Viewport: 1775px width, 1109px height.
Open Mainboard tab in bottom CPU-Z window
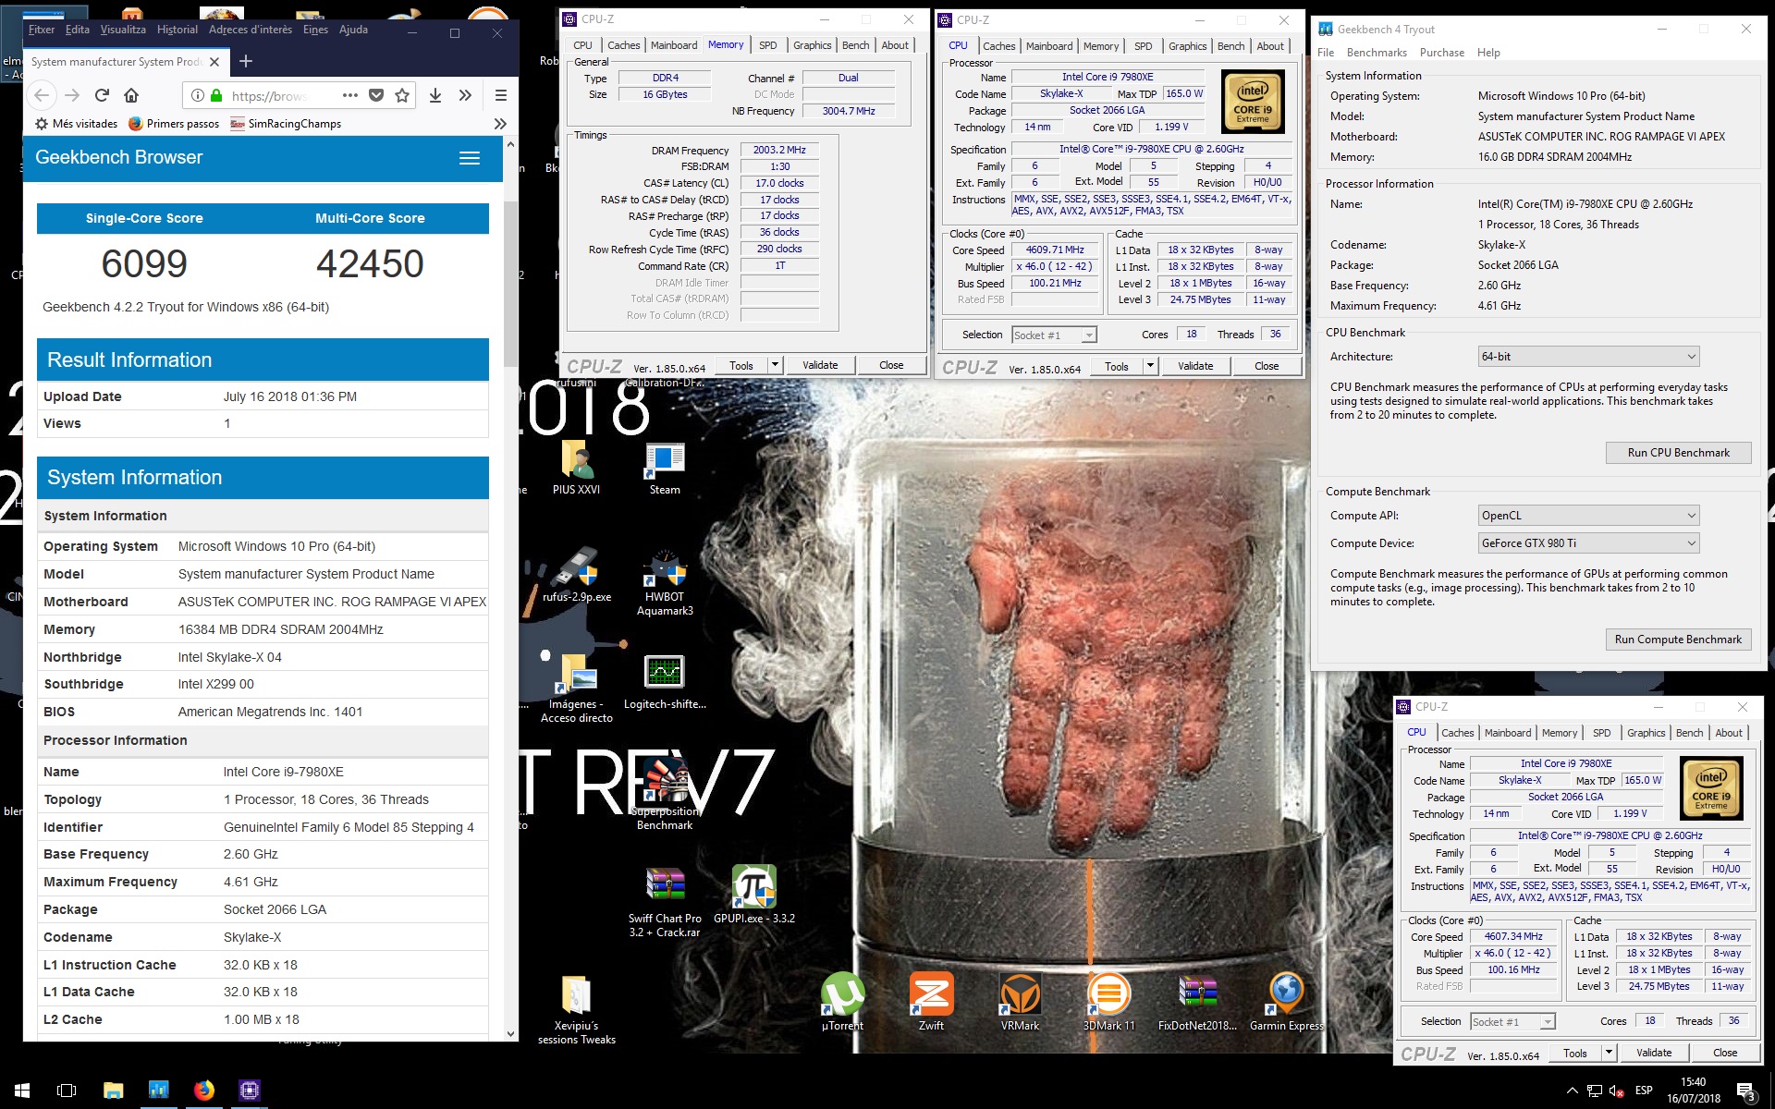(1508, 733)
